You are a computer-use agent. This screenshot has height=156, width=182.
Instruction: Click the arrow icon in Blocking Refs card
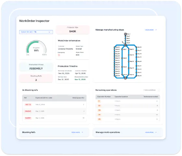tap(82, 132)
